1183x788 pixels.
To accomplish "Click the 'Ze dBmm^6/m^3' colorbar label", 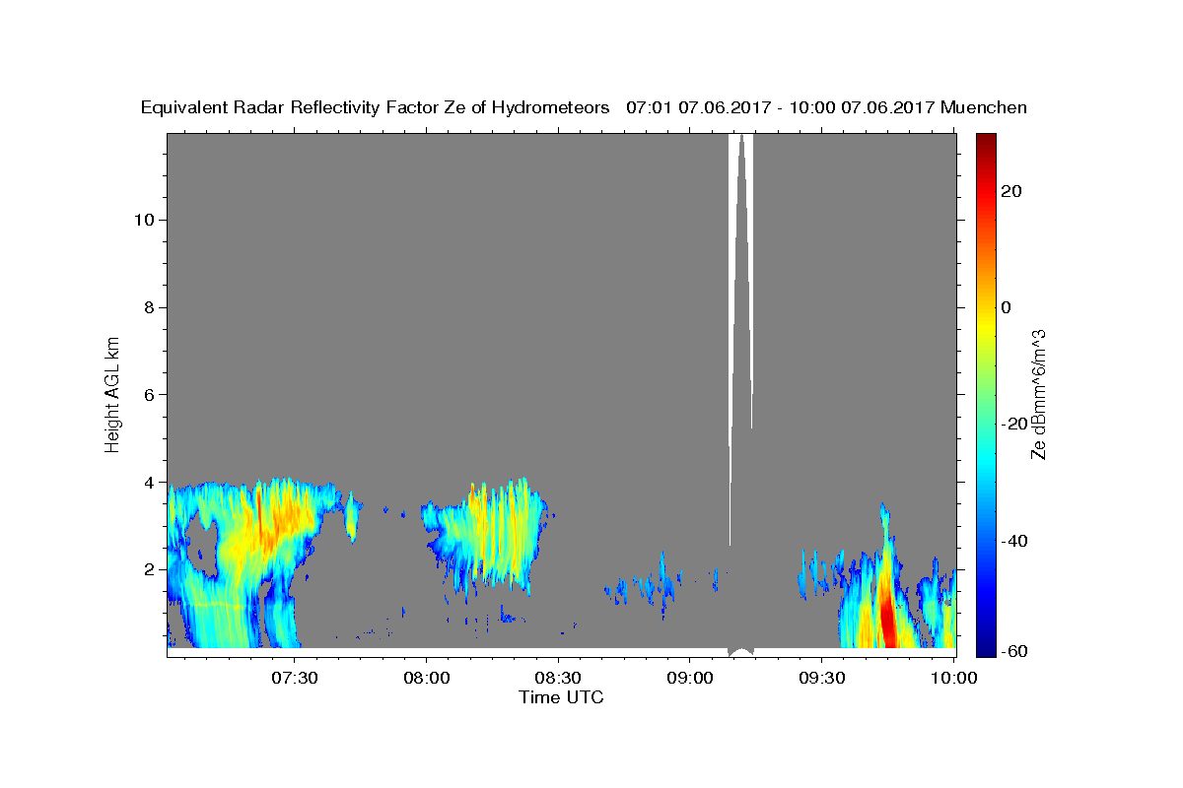I will 1037,394.
